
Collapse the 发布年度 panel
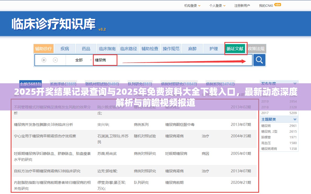(x=295, y=84)
